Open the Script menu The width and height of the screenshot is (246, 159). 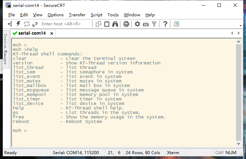tap(96, 15)
